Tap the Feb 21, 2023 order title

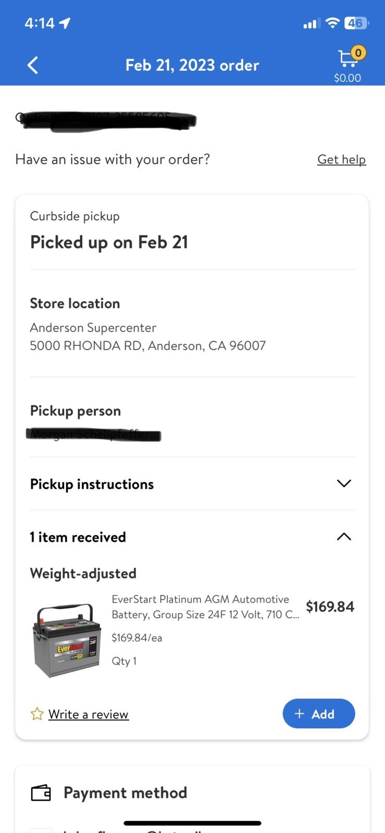tap(192, 65)
